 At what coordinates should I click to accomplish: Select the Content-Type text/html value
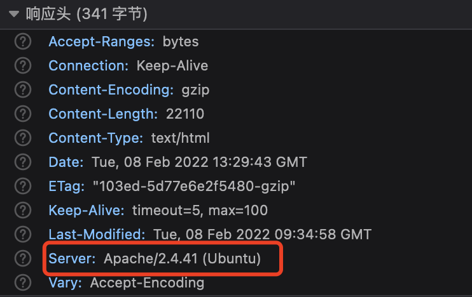(180, 138)
